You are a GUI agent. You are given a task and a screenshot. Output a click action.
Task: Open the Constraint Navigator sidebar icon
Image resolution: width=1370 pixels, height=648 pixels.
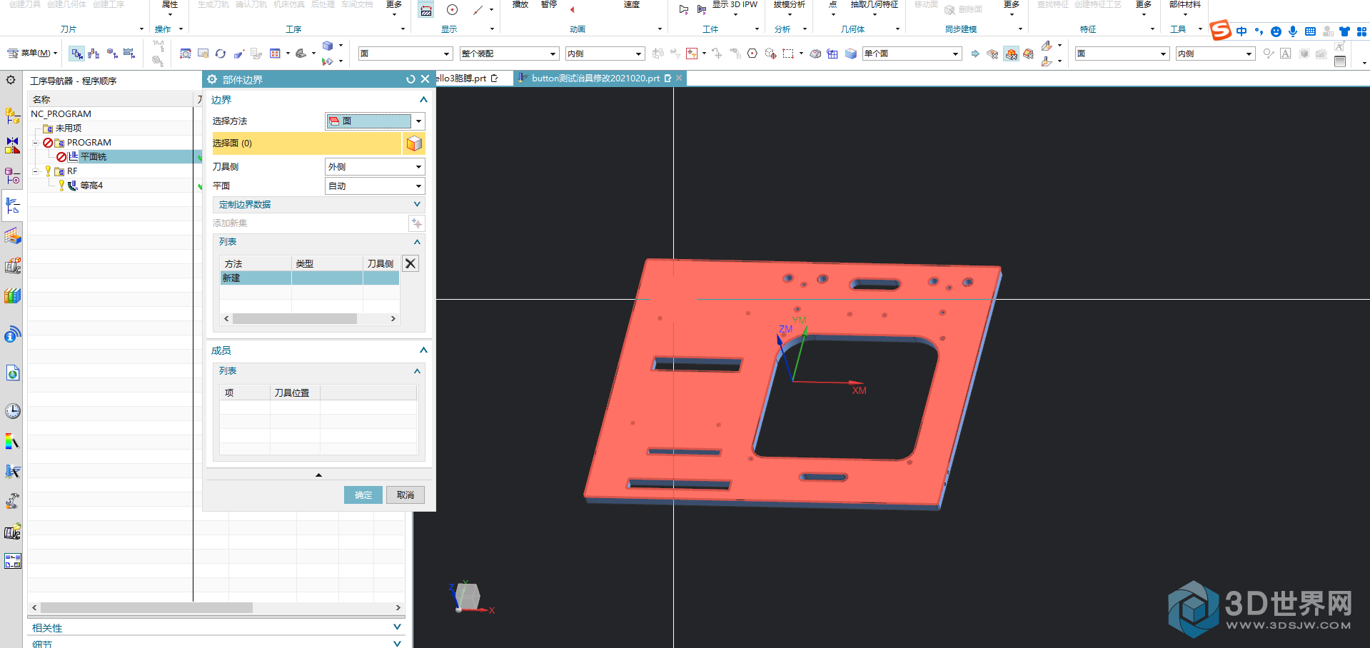12,145
